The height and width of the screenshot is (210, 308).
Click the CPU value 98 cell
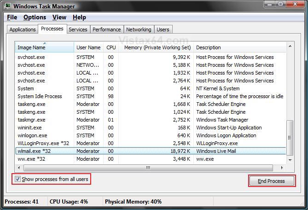111,96
